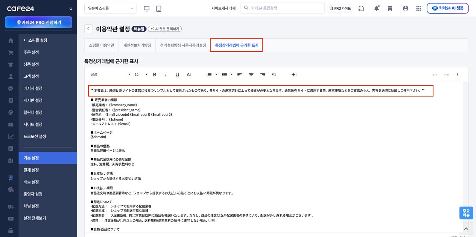Screen dimensions: 476x237
Task: Go back using arrow beside 이용약관 설정
Action: [x=88, y=29]
